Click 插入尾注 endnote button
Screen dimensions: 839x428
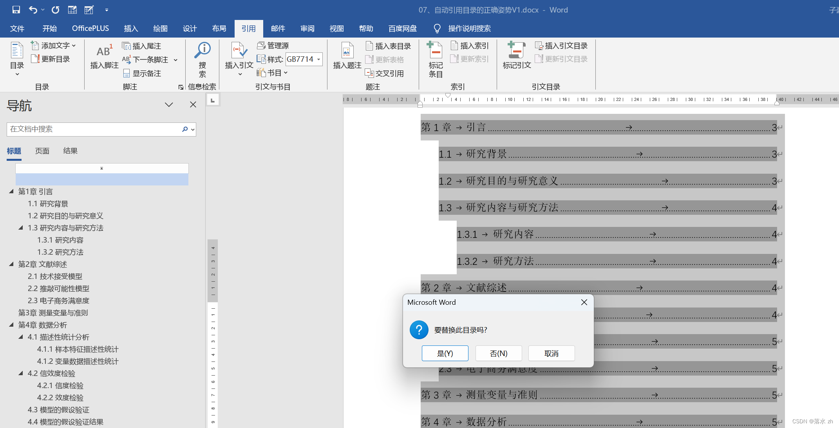141,46
